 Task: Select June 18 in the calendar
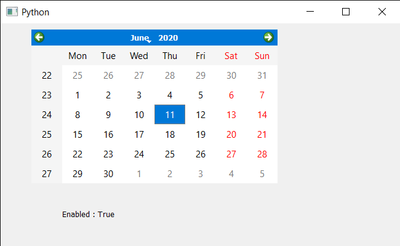point(170,134)
